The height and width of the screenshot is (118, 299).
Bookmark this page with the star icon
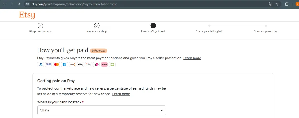[x=277, y=4]
